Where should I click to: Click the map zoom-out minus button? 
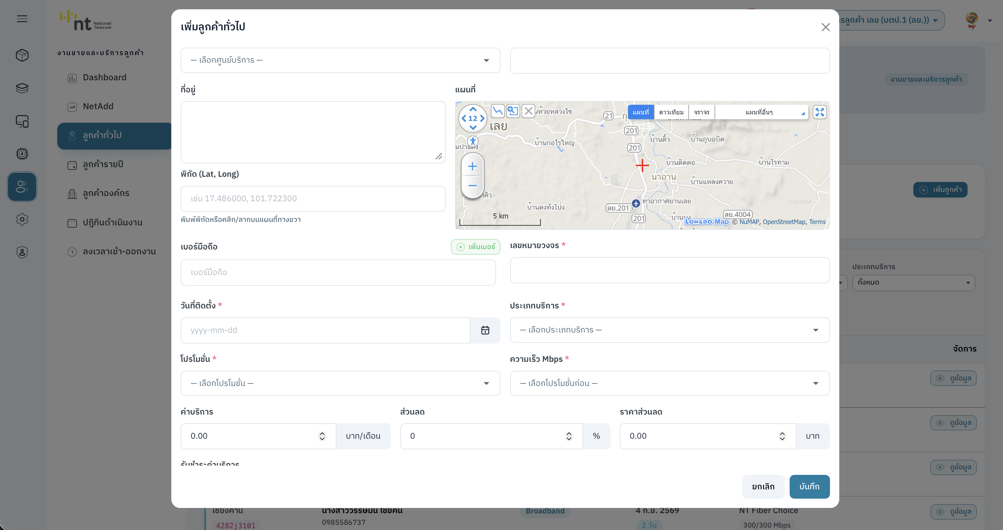point(472,186)
